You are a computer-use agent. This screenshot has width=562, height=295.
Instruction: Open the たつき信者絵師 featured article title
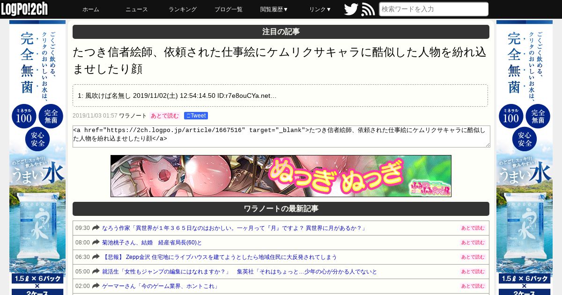(x=280, y=60)
